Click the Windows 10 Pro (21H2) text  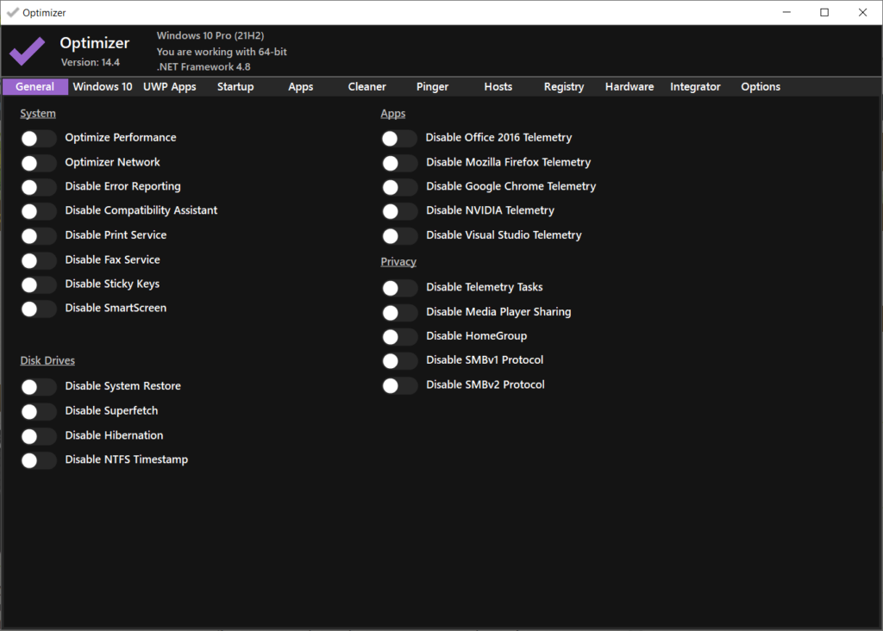click(x=210, y=35)
